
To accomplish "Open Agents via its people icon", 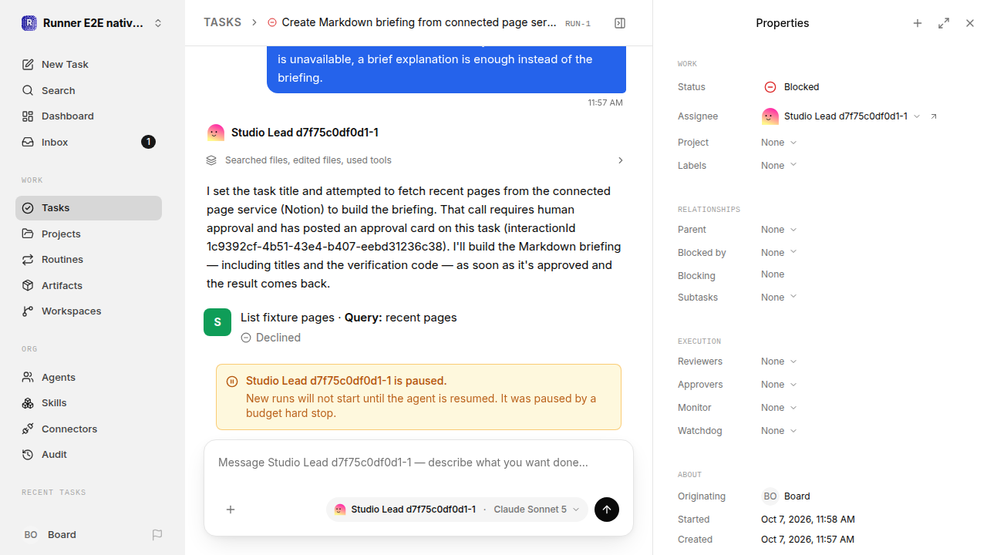I will coord(28,377).
